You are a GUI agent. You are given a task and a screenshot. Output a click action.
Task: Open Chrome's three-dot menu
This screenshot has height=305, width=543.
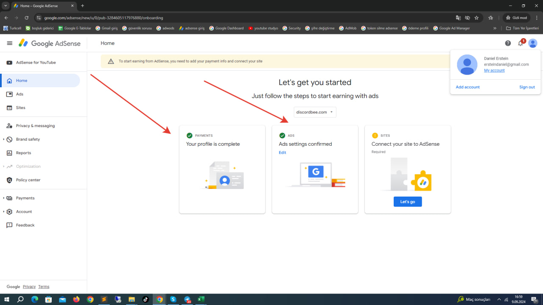click(x=536, y=18)
